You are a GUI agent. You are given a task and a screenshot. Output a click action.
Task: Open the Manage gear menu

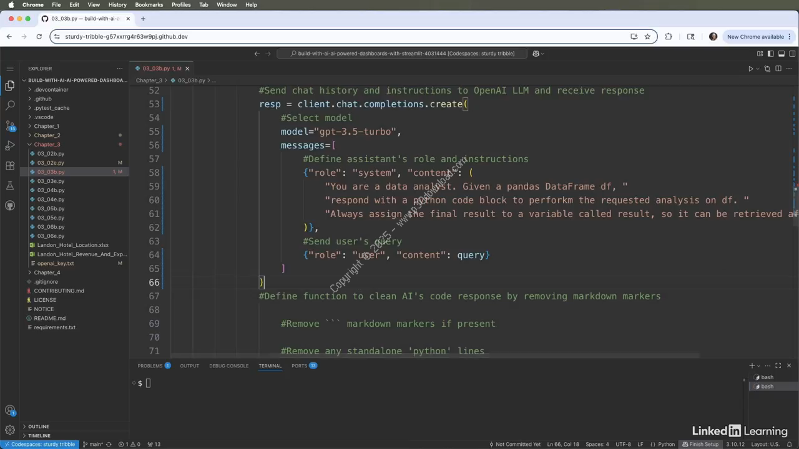pos(10,430)
